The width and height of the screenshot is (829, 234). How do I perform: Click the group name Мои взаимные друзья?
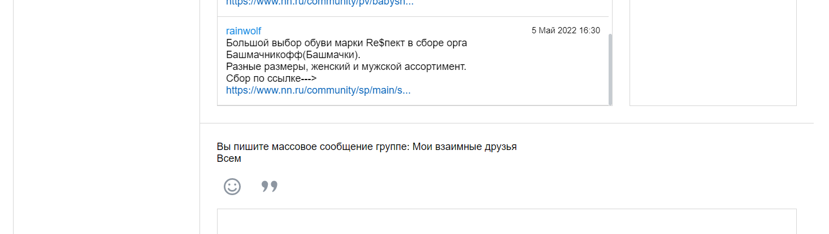click(x=465, y=147)
